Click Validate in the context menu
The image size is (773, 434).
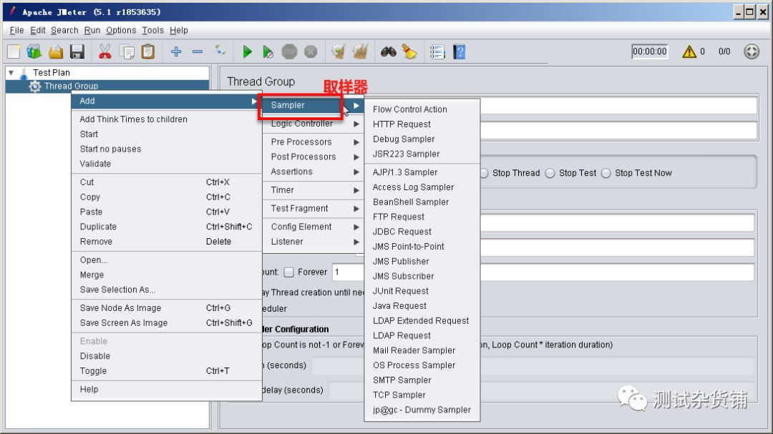point(167,164)
